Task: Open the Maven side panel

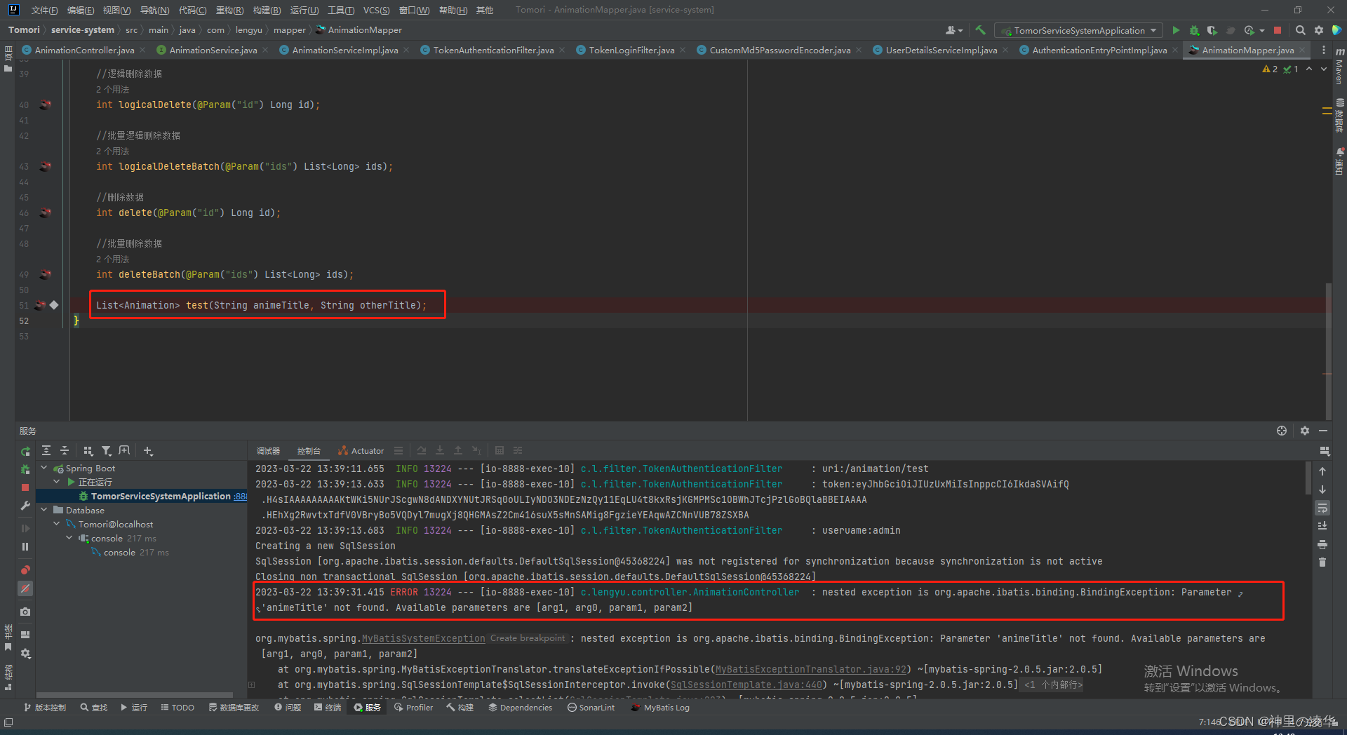Action: pos(1339,67)
